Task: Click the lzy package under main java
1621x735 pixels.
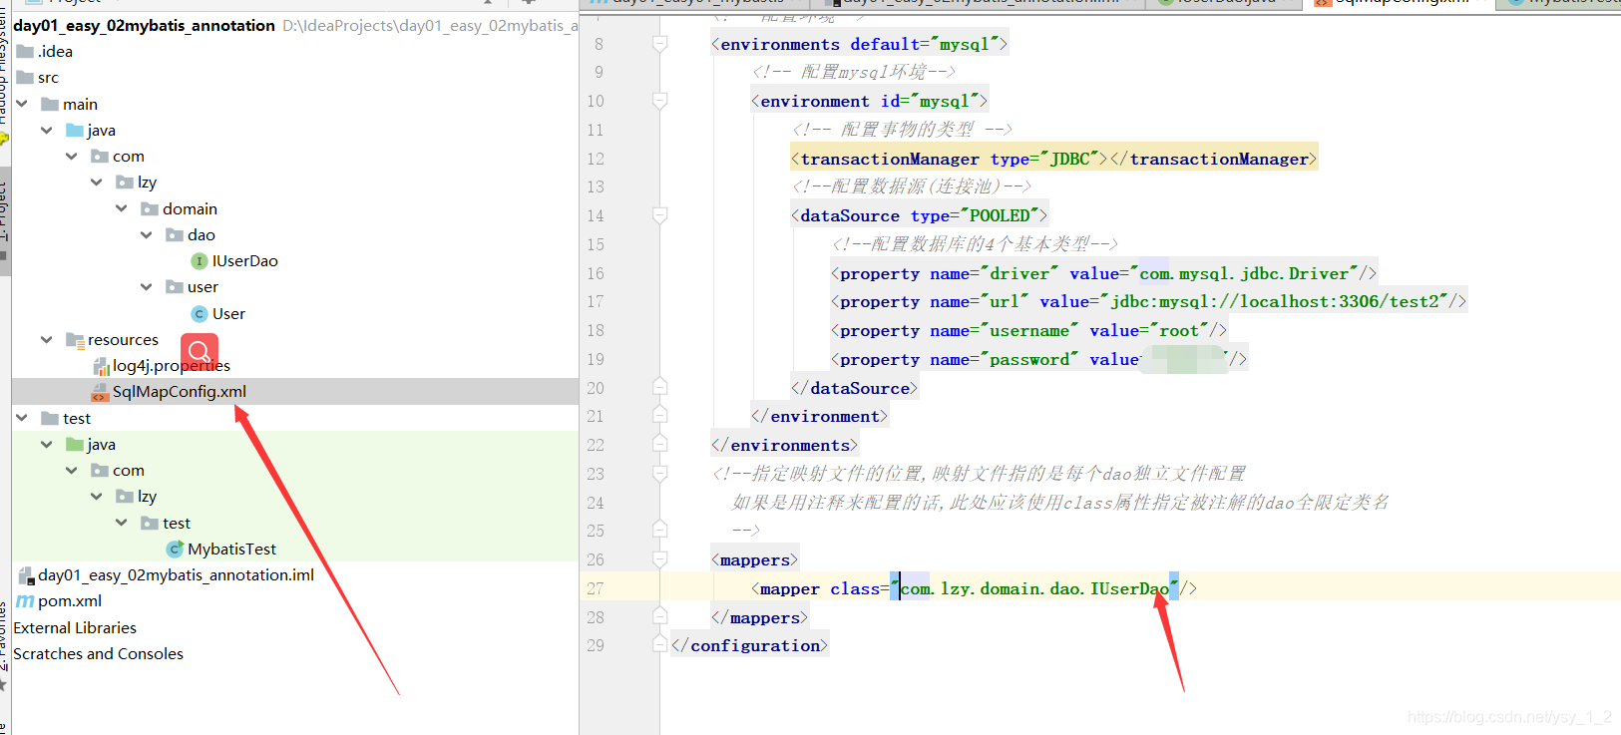Action: tap(147, 182)
